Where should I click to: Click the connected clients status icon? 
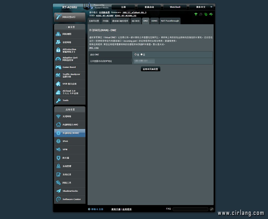point(201,14)
